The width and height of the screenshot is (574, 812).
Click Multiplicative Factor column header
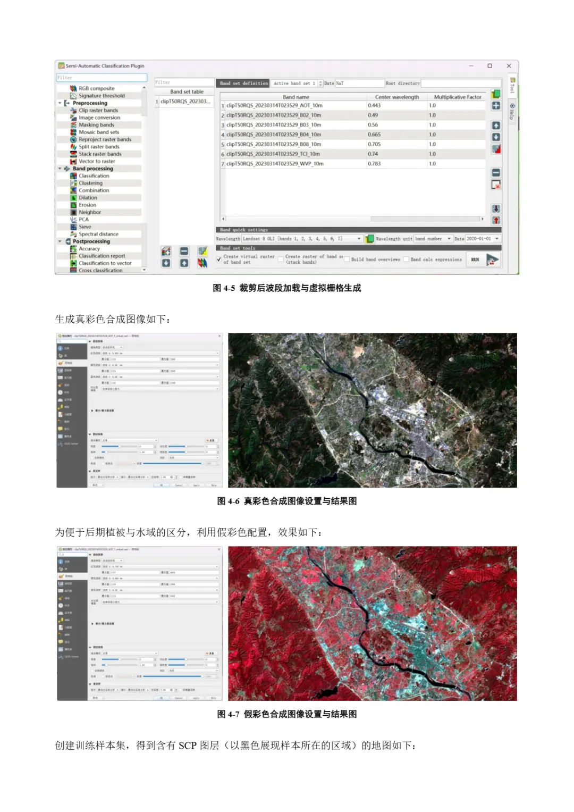click(x=457, y=97)
